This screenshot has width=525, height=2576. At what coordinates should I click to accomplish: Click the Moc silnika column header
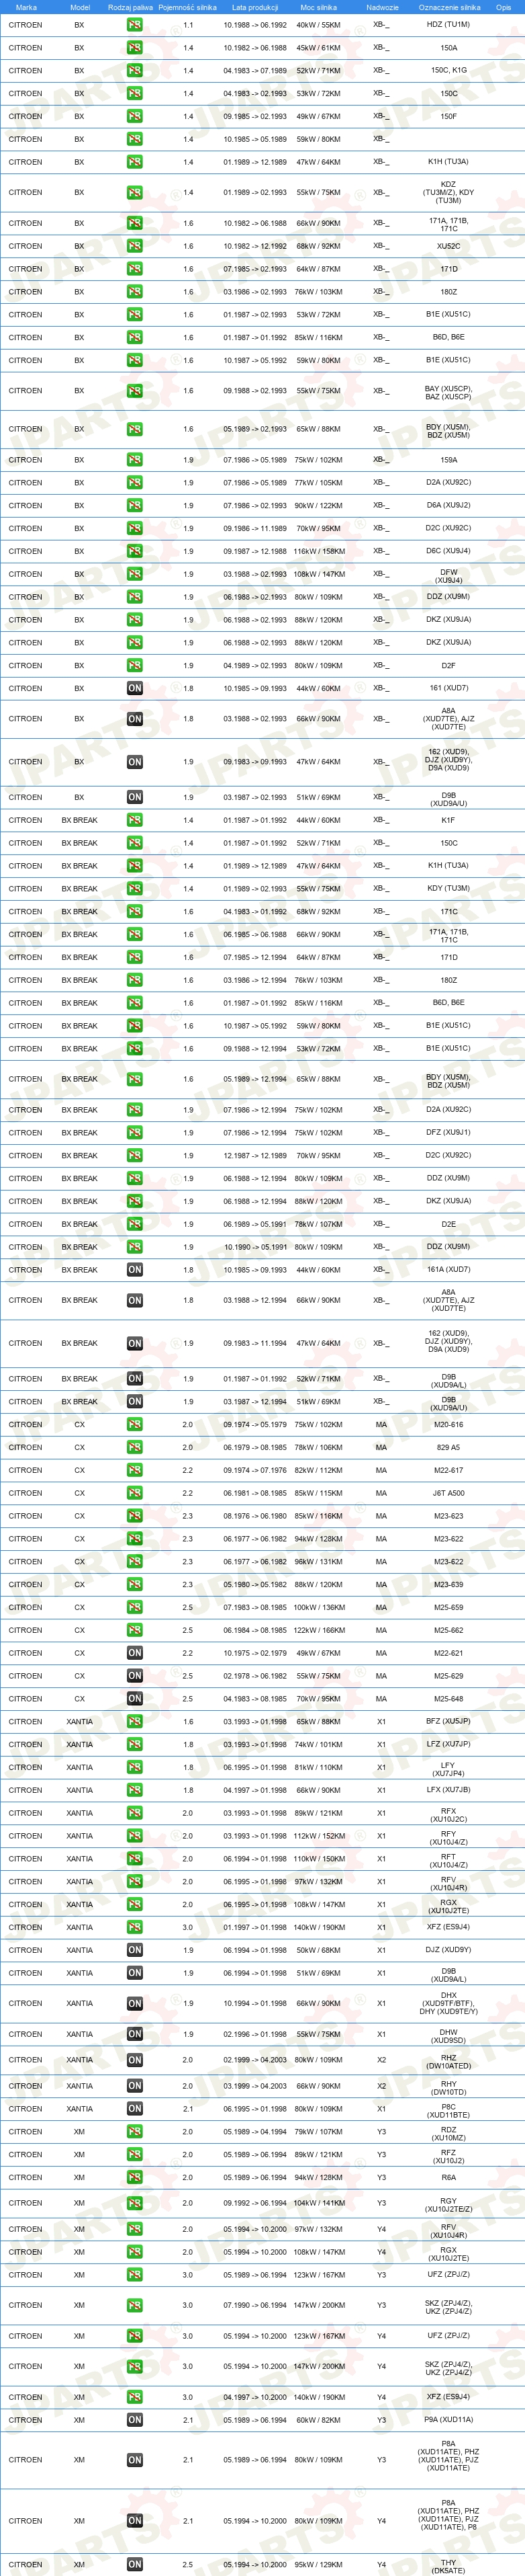(x=318, y=7)
